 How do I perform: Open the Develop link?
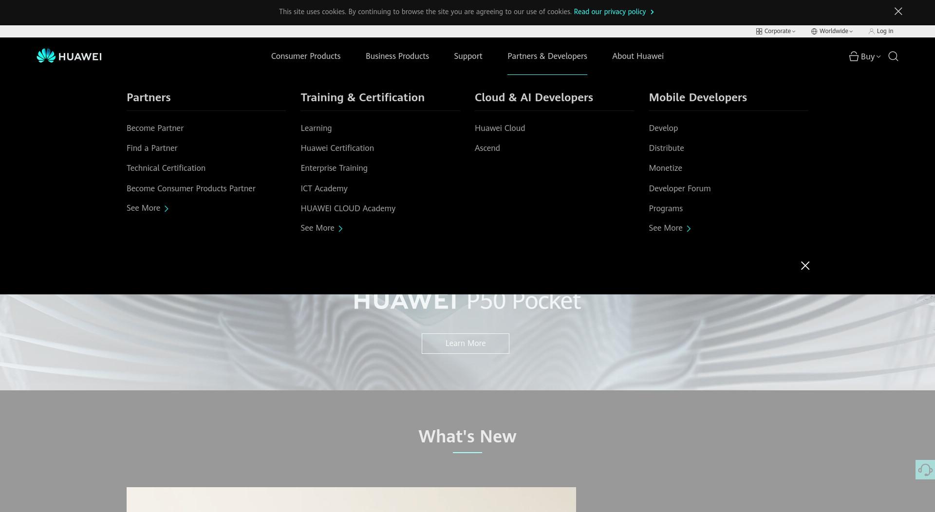pos(663,128)
